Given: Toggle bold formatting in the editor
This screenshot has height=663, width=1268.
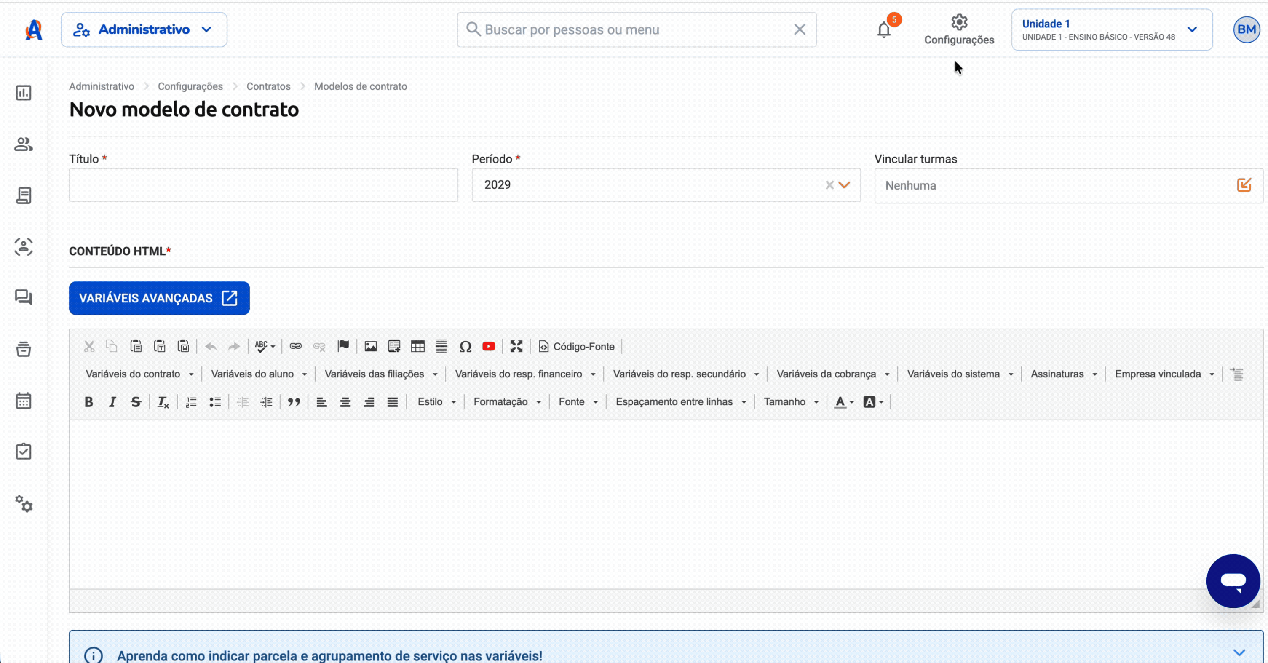Looking at the screenshot, I should click(88, 402).
